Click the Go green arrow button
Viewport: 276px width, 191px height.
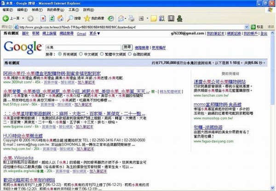253,27
